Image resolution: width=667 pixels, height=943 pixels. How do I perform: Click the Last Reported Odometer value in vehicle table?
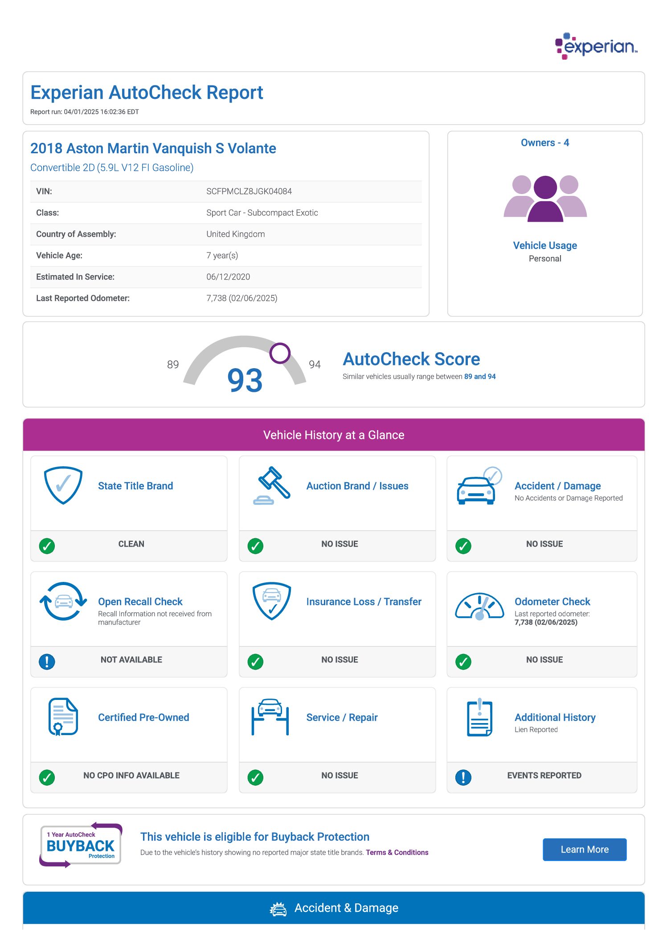(x=241, y=298)
